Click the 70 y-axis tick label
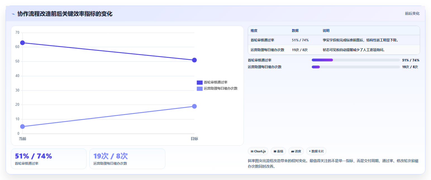Viewport: 431px width, 180px height. click(17, 33)
